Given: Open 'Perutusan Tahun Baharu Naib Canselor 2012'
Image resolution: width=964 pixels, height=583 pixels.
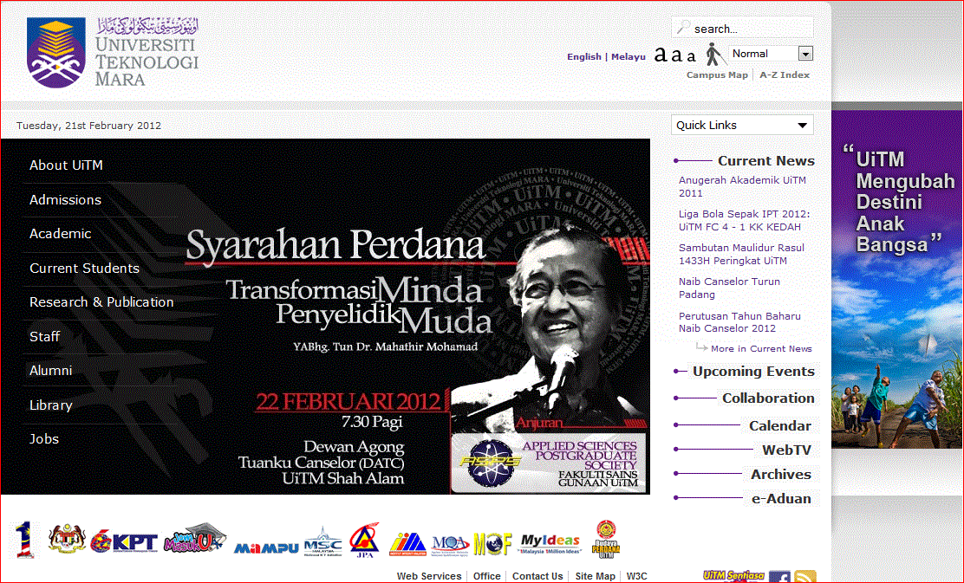Looking at the screenshot, I should coord(739,322).
